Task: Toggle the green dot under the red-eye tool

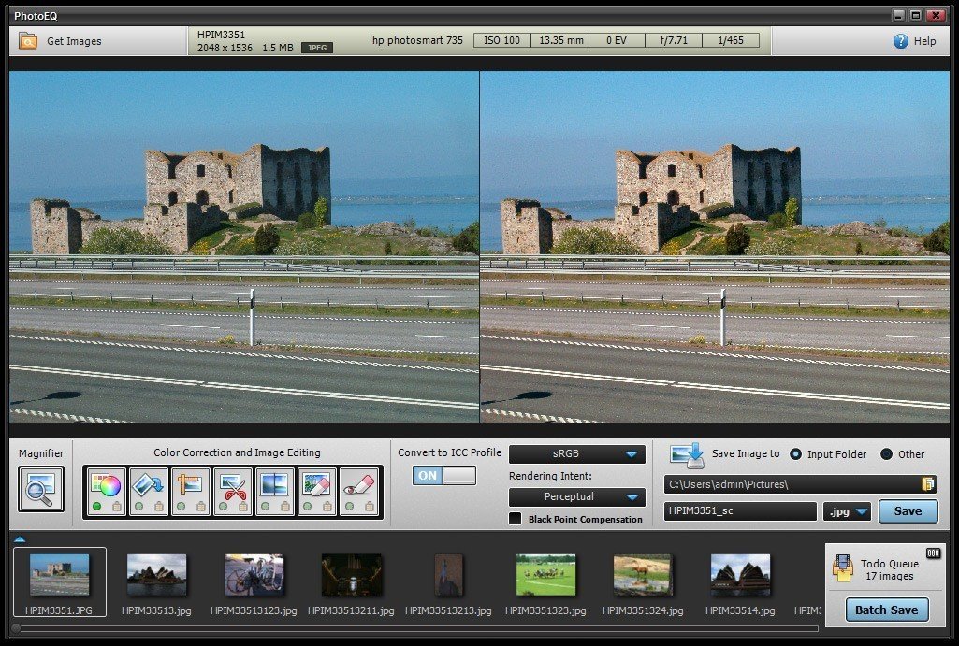Action: pyautogui.click(x=349, y=507)
